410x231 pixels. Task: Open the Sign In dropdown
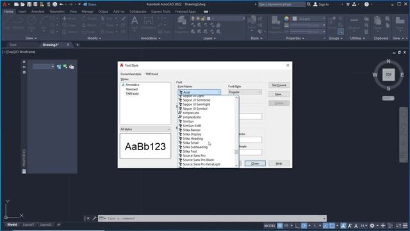[342, 4]
